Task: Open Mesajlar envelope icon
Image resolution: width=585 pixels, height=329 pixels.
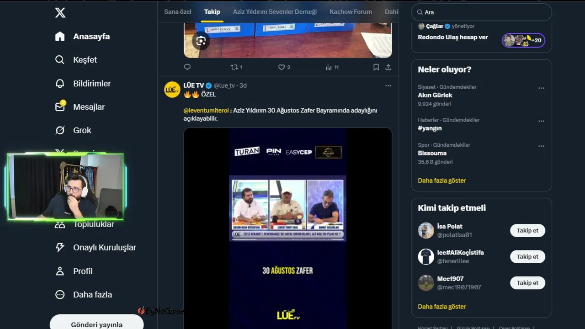Action: tap(60, 106)
